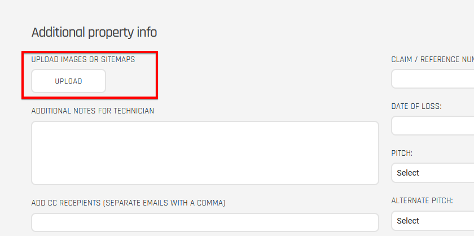Viewport: 474px width, 236px height.
Task: Click the 'Add CC Recepients' label text
Action: pyautogui.click(x=128, y=203)
